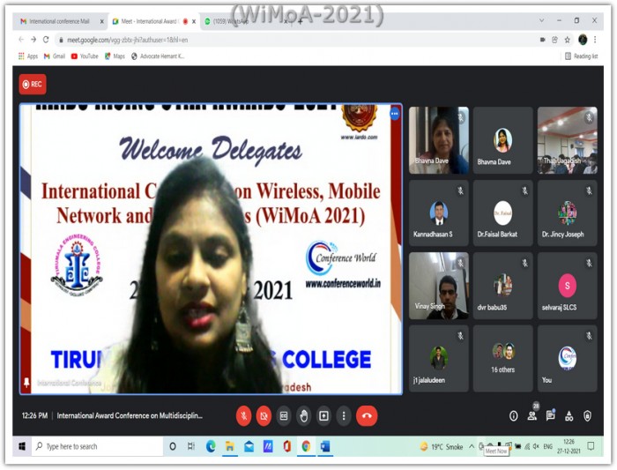Toggle the camera on or off
The width and height of the screenshot is (617, 470).
tap(264, 415)
